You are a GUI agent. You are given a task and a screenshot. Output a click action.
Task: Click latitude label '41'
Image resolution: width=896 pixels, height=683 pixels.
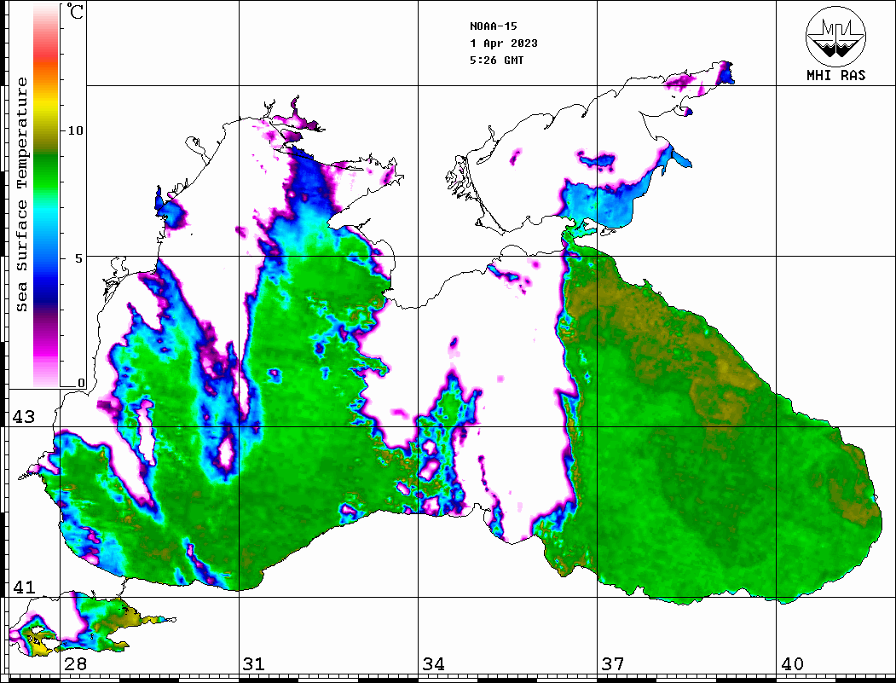click(24, 587)
